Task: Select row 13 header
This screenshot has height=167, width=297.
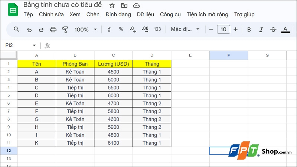Action: 9,159
